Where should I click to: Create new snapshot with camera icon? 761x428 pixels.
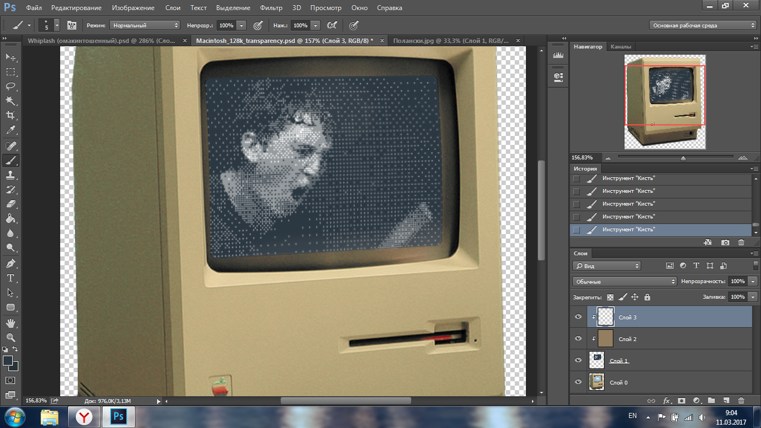(x=725, y=242)
